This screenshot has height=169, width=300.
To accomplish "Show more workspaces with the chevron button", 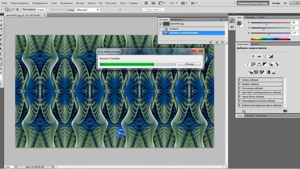I will click(x=285, y=3).
